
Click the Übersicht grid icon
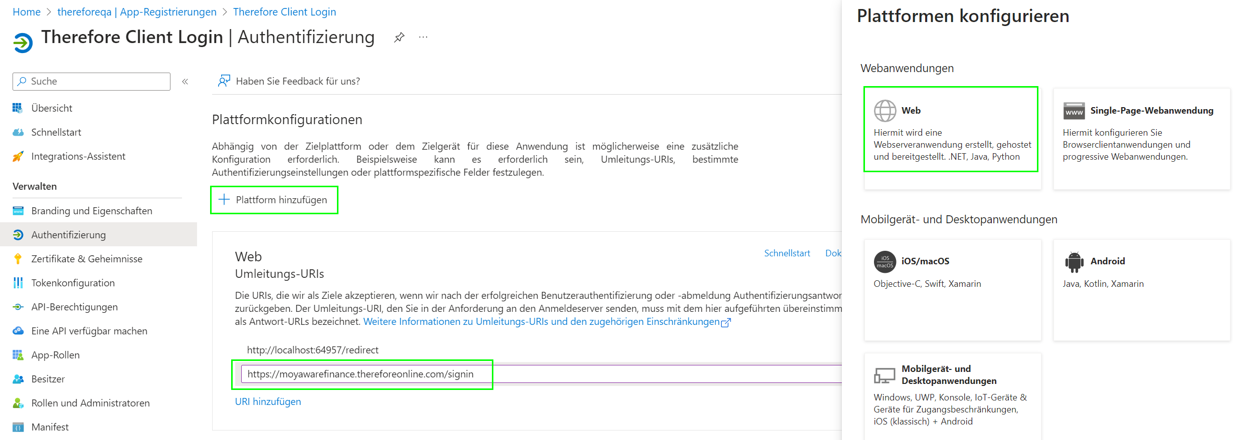pyautogui.click(x=18, y=108)
